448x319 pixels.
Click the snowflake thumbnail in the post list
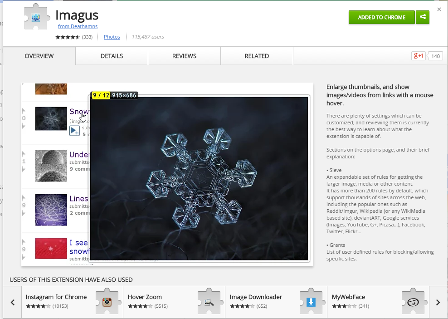pyautogui.click(x=51, y=118)
